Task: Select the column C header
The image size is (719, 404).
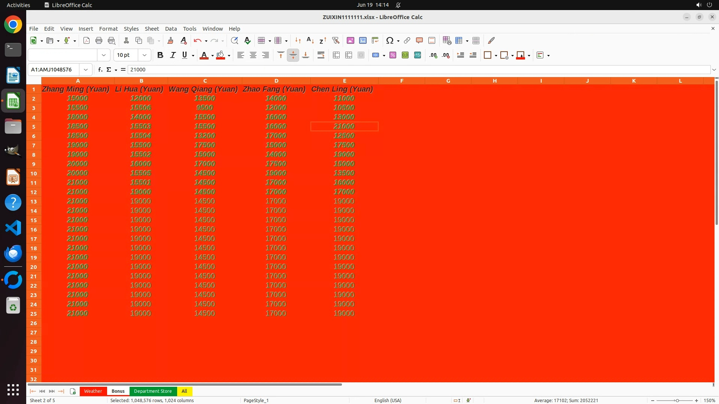Action: click(205, 81)
